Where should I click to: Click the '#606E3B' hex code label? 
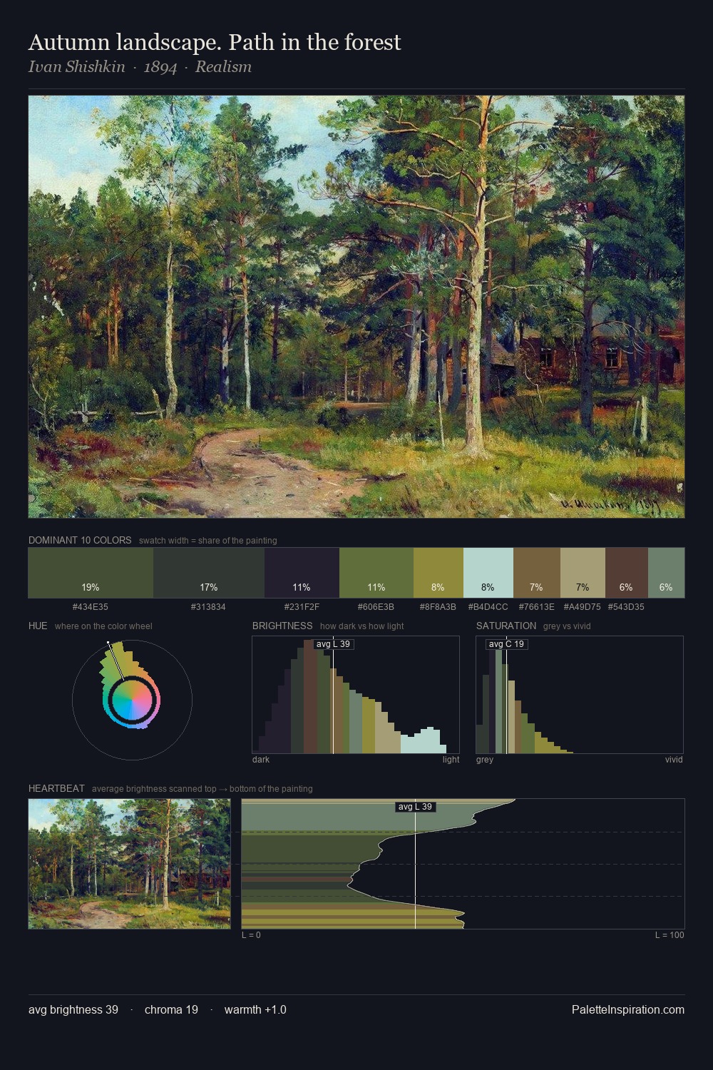(x=376, y=607)
